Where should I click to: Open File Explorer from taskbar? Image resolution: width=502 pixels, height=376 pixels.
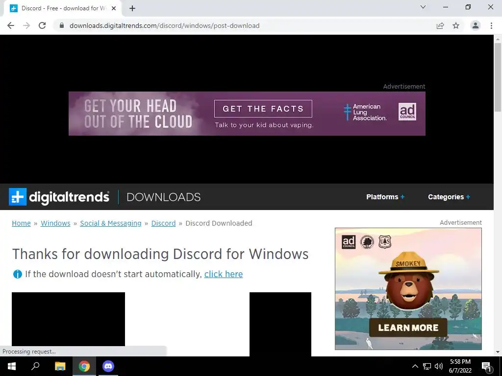(60, 366)
